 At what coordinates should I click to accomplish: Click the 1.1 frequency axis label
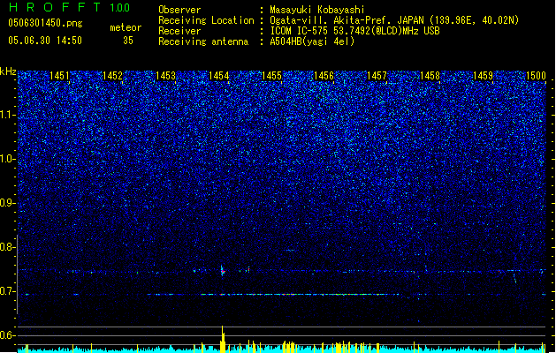8,115
